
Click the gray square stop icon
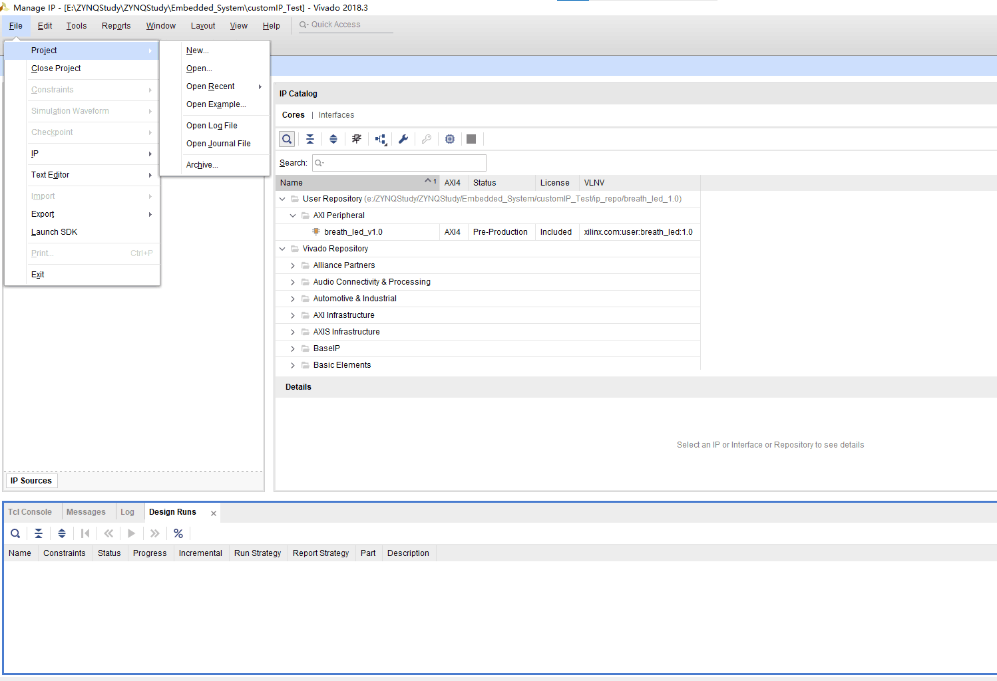471,139
